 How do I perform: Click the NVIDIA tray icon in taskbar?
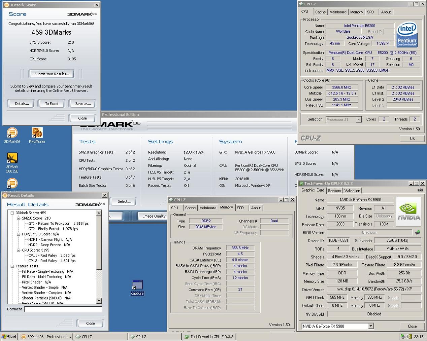tap(409, 336)
